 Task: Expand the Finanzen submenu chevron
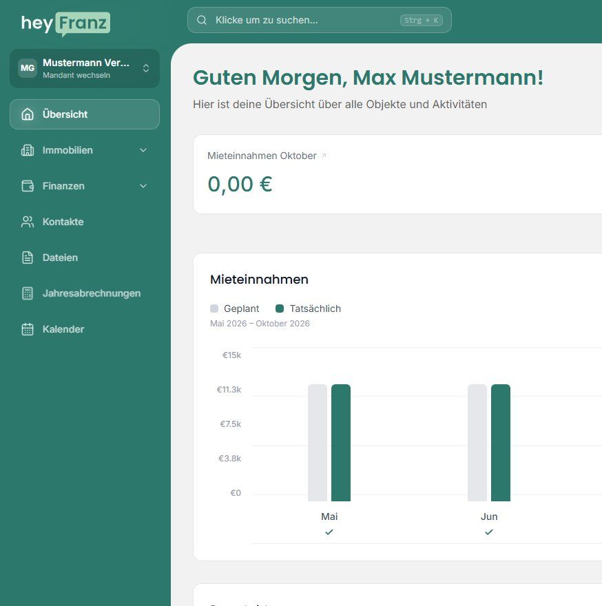[143, 186]
